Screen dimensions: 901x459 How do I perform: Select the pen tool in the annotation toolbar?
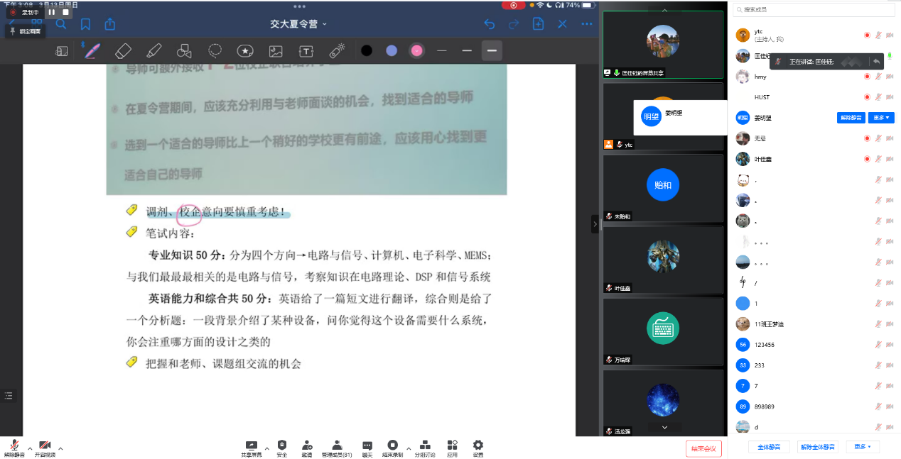tap(92, 50)
